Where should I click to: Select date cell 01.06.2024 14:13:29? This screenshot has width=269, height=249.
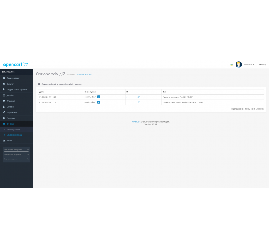[x=48, y=97]
